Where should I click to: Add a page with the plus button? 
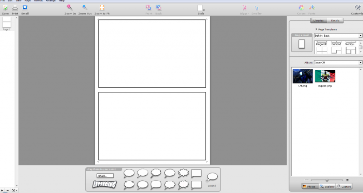(2, 190)
